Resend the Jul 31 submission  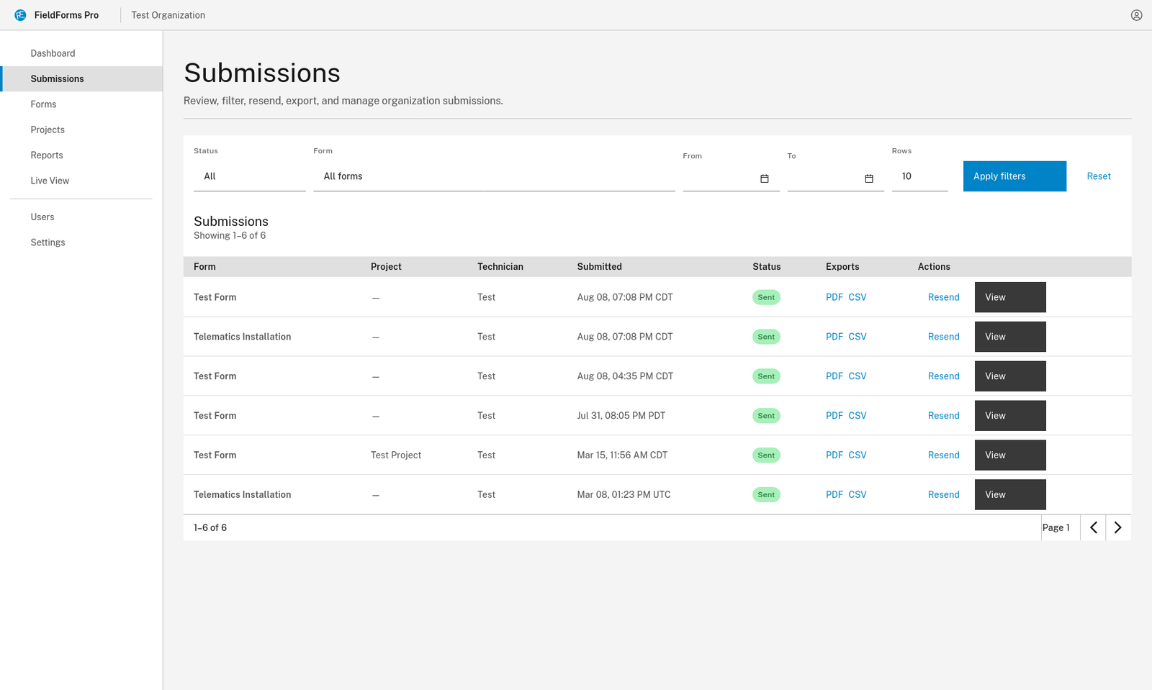(x=943, y=416)
